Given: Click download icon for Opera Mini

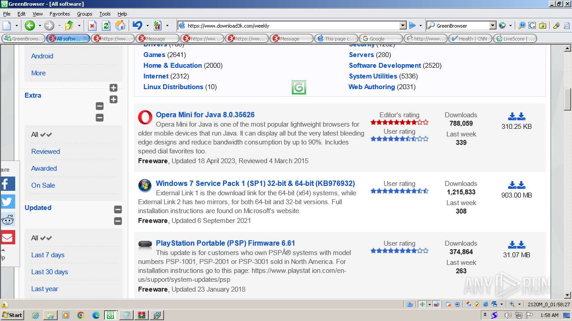Looking at the screenshot, I should tap(517, 116).
